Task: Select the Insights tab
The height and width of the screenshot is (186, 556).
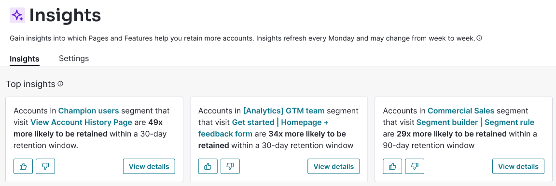Action: [25, 59]
